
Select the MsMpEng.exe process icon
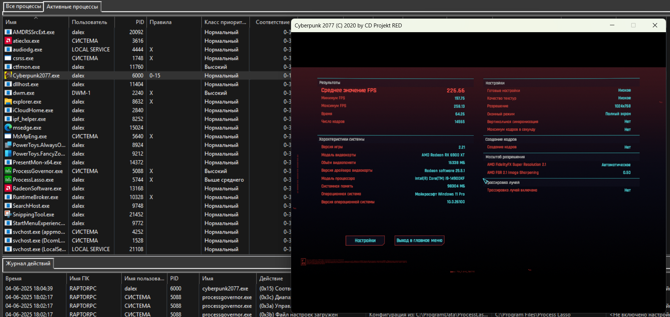tap(8, 136)
